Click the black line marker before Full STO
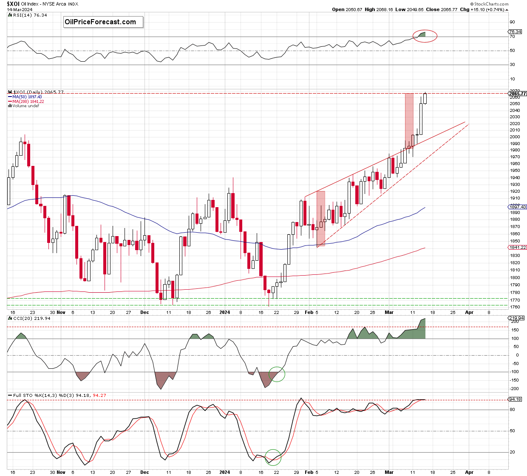The image size is (527, 476). (9, 395)
